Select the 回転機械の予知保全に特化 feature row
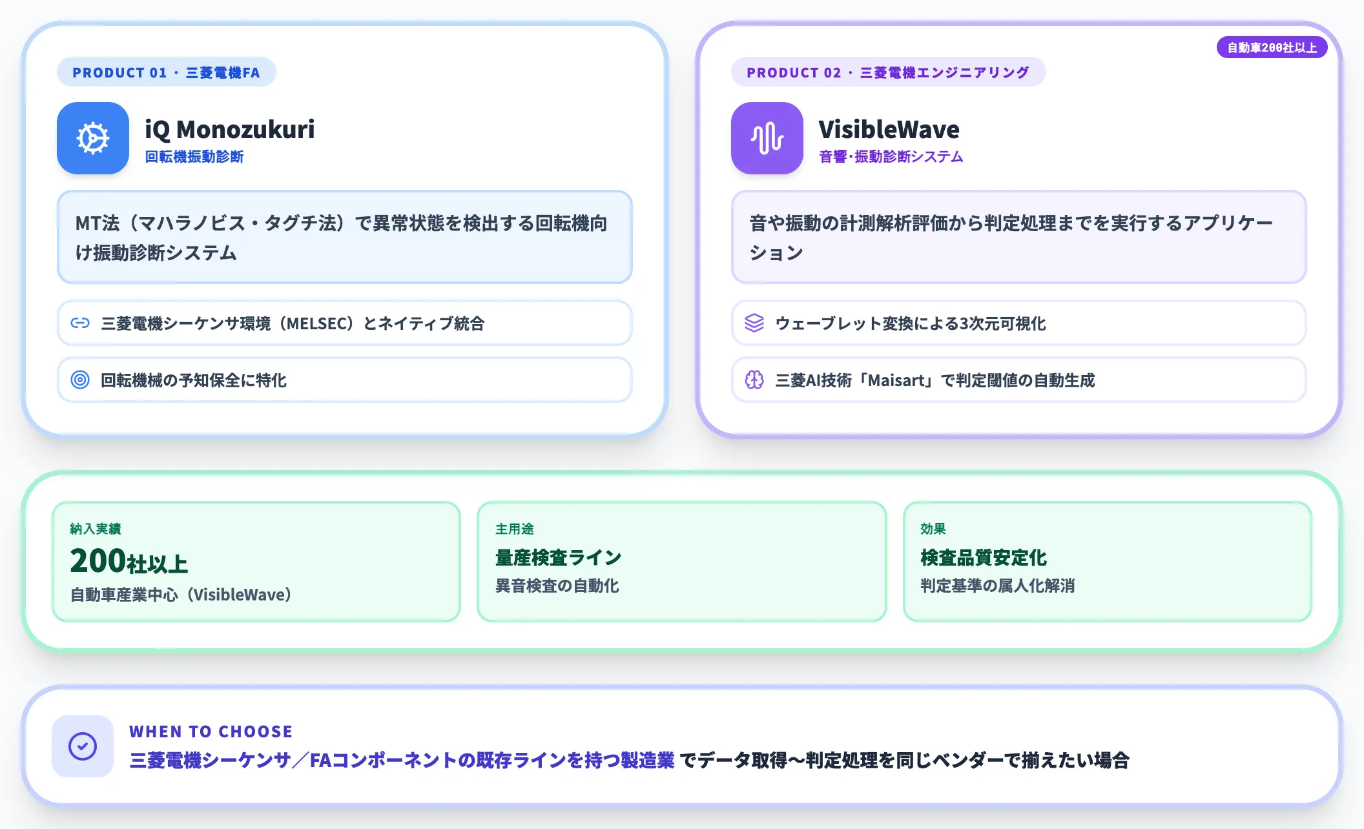The image size is (1364, 829). pyautogui.click(x=345, y=380)
